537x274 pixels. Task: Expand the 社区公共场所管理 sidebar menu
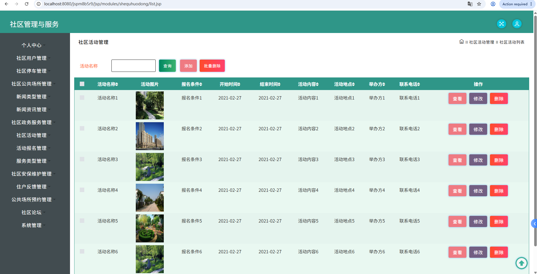click(33, 84)
